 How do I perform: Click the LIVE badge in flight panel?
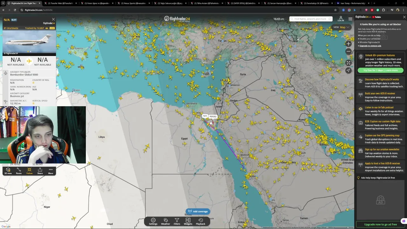tap(52, 28)
